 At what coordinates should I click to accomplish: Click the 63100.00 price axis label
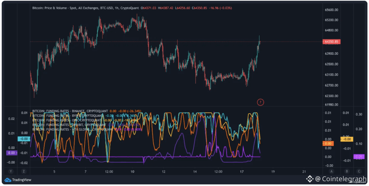click(x=331, y=75)
